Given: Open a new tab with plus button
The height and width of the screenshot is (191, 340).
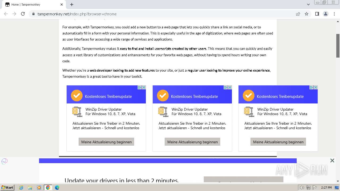Looking at the screenshot, I should point(72,5).
